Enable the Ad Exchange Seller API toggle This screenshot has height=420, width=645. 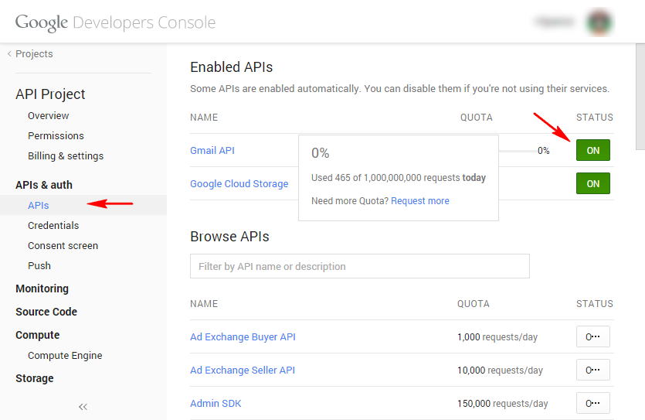click(x=592, y=370)
